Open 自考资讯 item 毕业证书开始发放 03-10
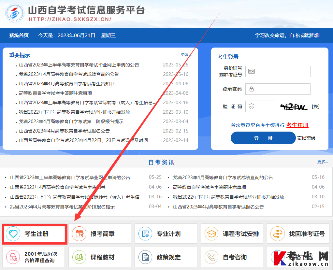This screenshot has height=270, width=333. pyautogui.click(x=228, y=197)
